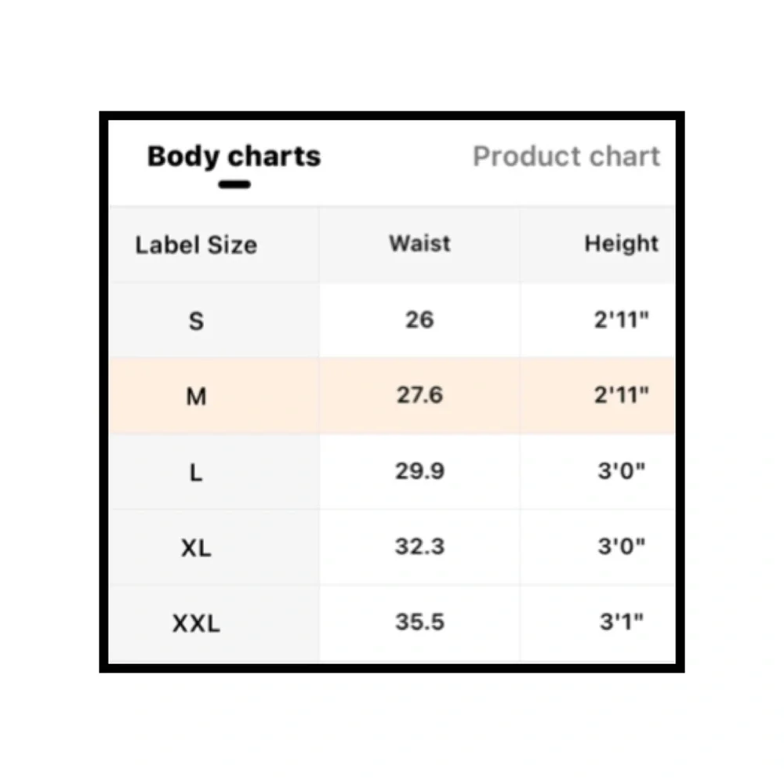784x784 pixels.
Task: Click waist value 29.9
Action: click(x=419, y=470)
